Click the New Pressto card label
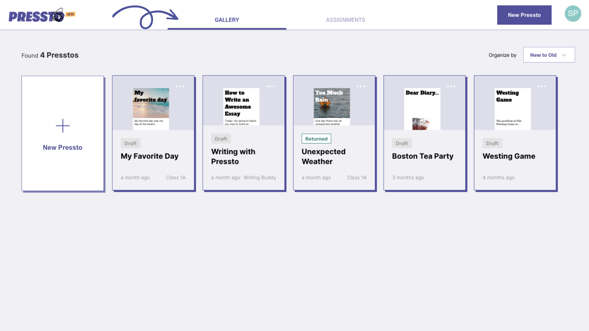This screenshot has width=589, height=331. tap(63, 147)
